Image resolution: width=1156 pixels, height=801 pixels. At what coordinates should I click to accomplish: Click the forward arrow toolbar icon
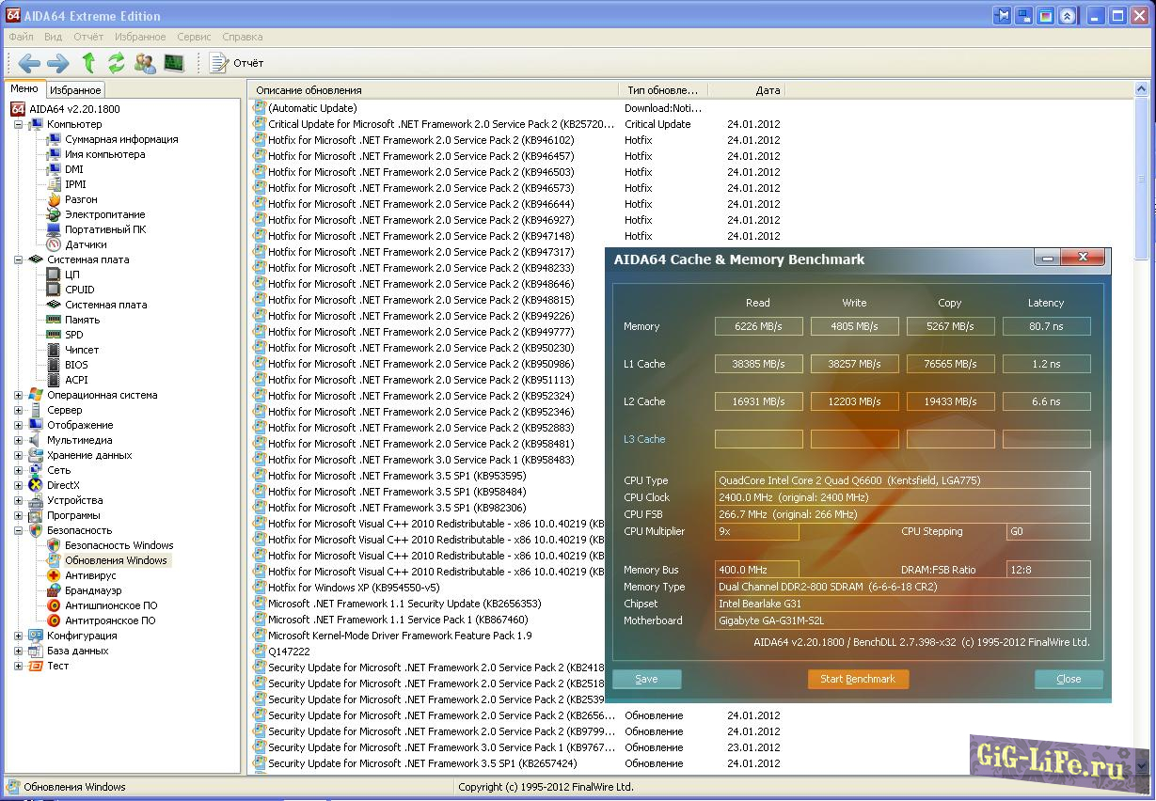(58, 63)
